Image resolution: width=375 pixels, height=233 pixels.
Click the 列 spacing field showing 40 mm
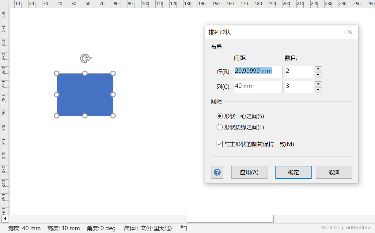point(258,87)
